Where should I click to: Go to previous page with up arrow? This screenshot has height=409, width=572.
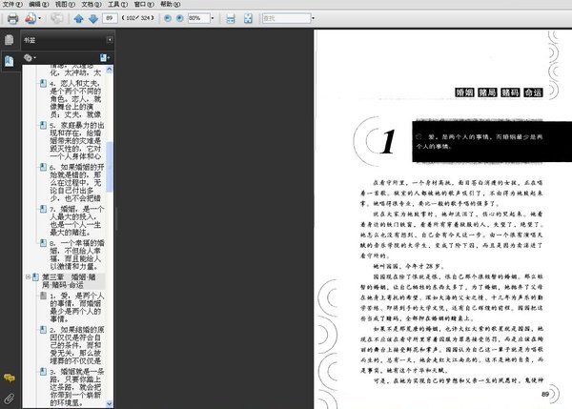pos(78,19)
